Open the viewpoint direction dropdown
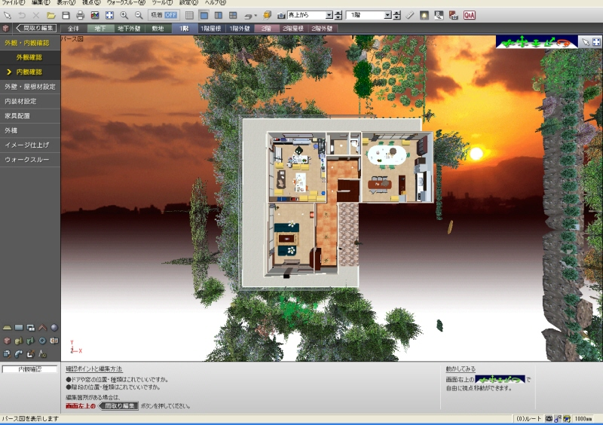 (x=329, y=15)
